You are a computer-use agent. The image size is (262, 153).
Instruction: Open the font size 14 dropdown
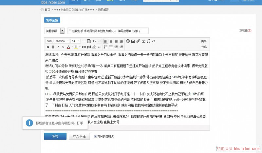point(76,41)
